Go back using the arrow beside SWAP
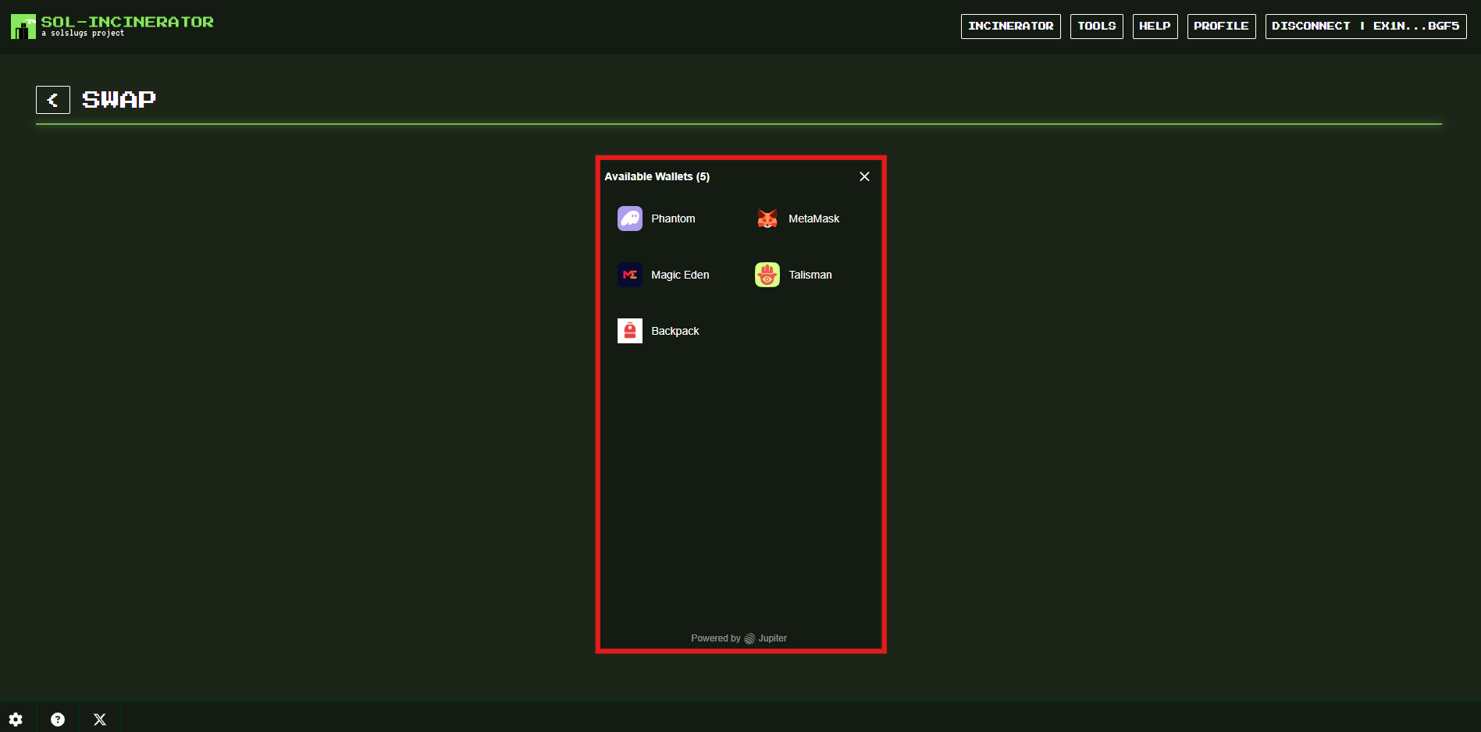The width and height of the screenshot is (1481, 732). click(x=53, y=100)
